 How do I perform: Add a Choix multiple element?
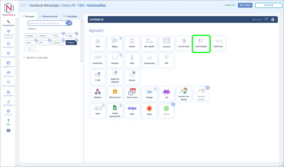point(201,43)
